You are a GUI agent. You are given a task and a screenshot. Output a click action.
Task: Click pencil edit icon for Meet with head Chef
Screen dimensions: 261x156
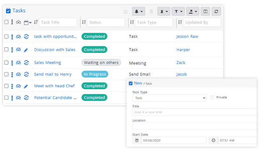(x=26, y=86)
